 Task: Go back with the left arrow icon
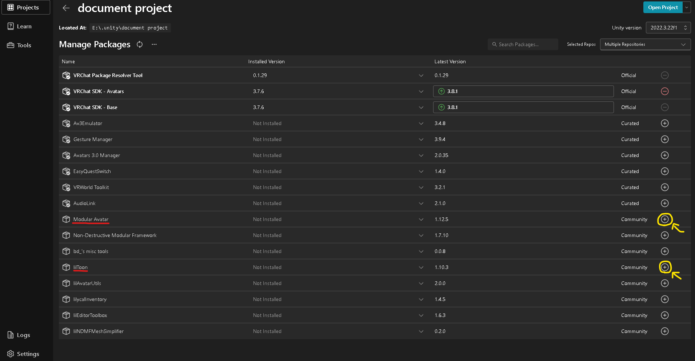(66, 8)
